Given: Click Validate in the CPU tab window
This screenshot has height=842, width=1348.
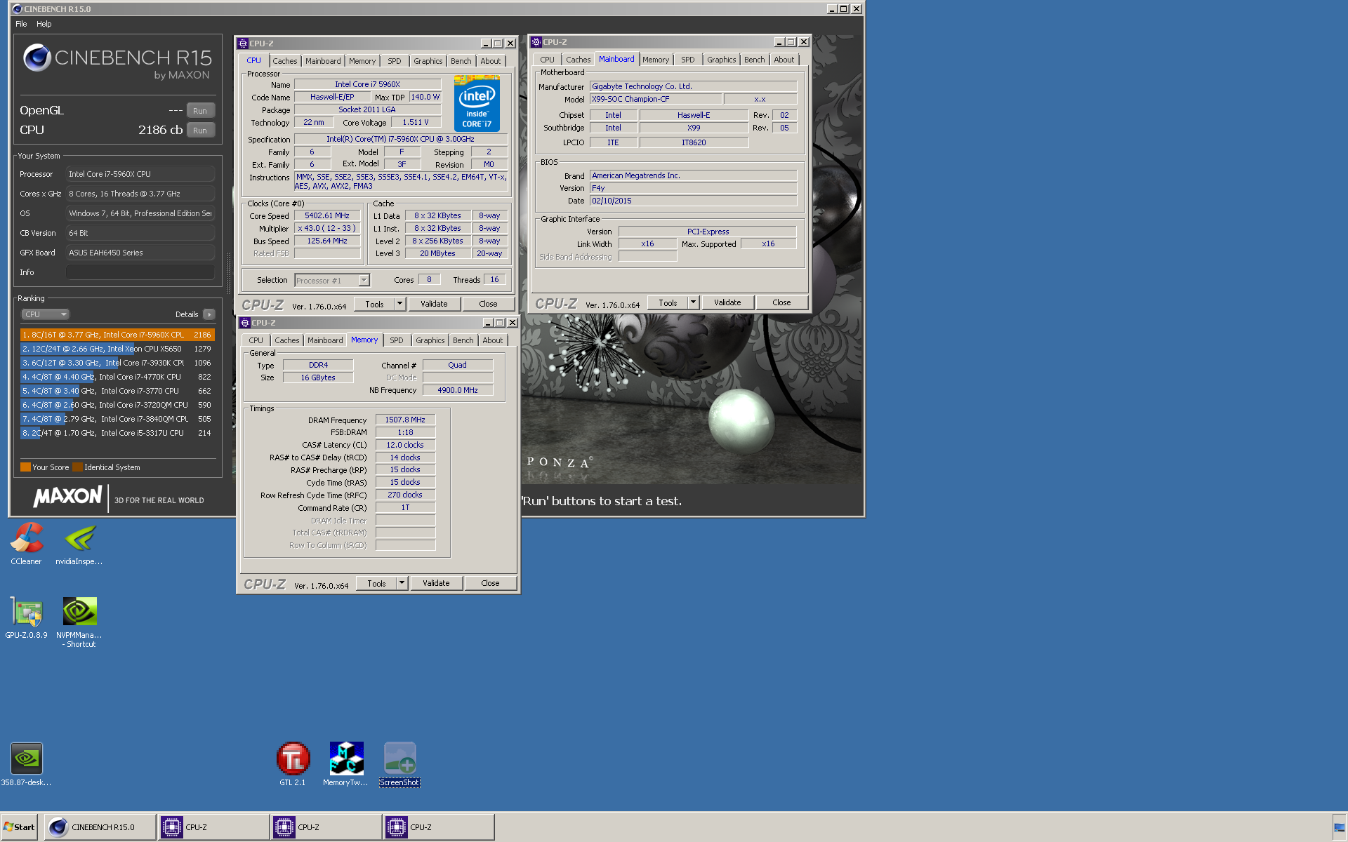Looking at the screenshot, I should point(434,304).
